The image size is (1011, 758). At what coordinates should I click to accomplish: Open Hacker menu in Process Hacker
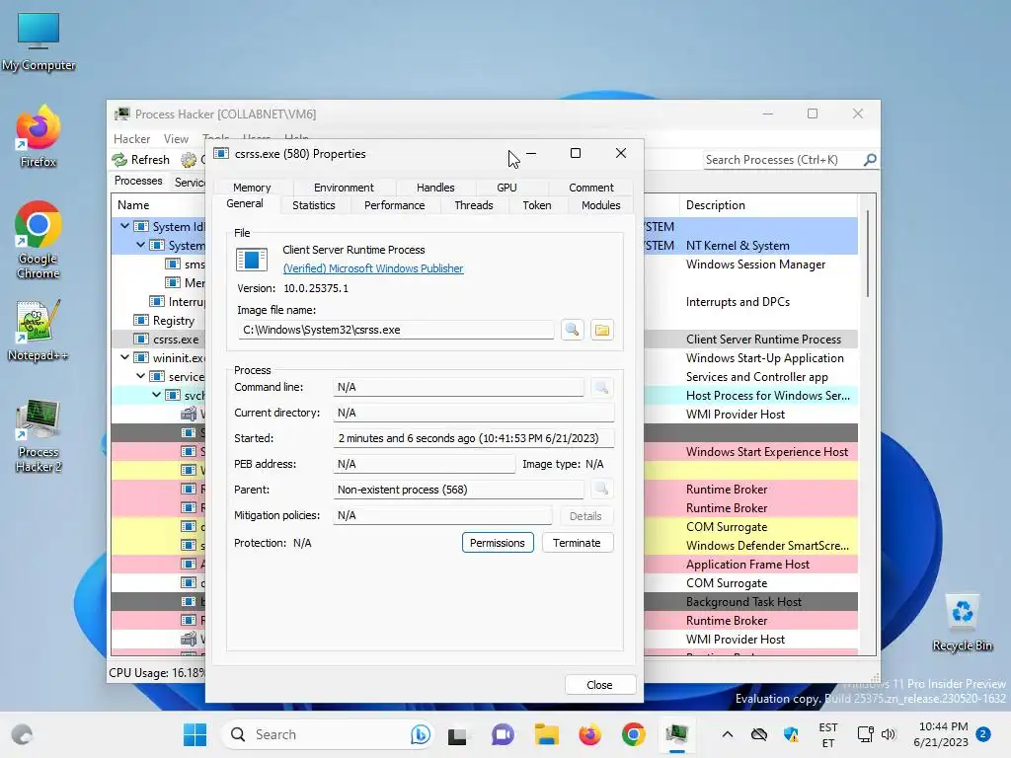click(131, 138)
